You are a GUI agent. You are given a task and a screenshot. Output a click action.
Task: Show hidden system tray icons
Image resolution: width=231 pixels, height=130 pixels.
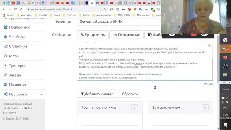(223, 94)
